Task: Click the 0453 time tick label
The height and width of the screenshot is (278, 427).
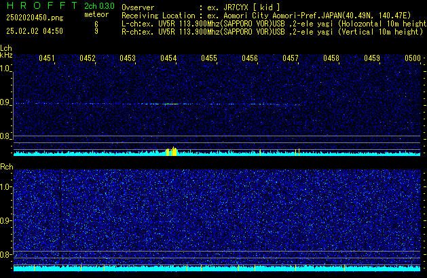Action: [x=128, y=58]
